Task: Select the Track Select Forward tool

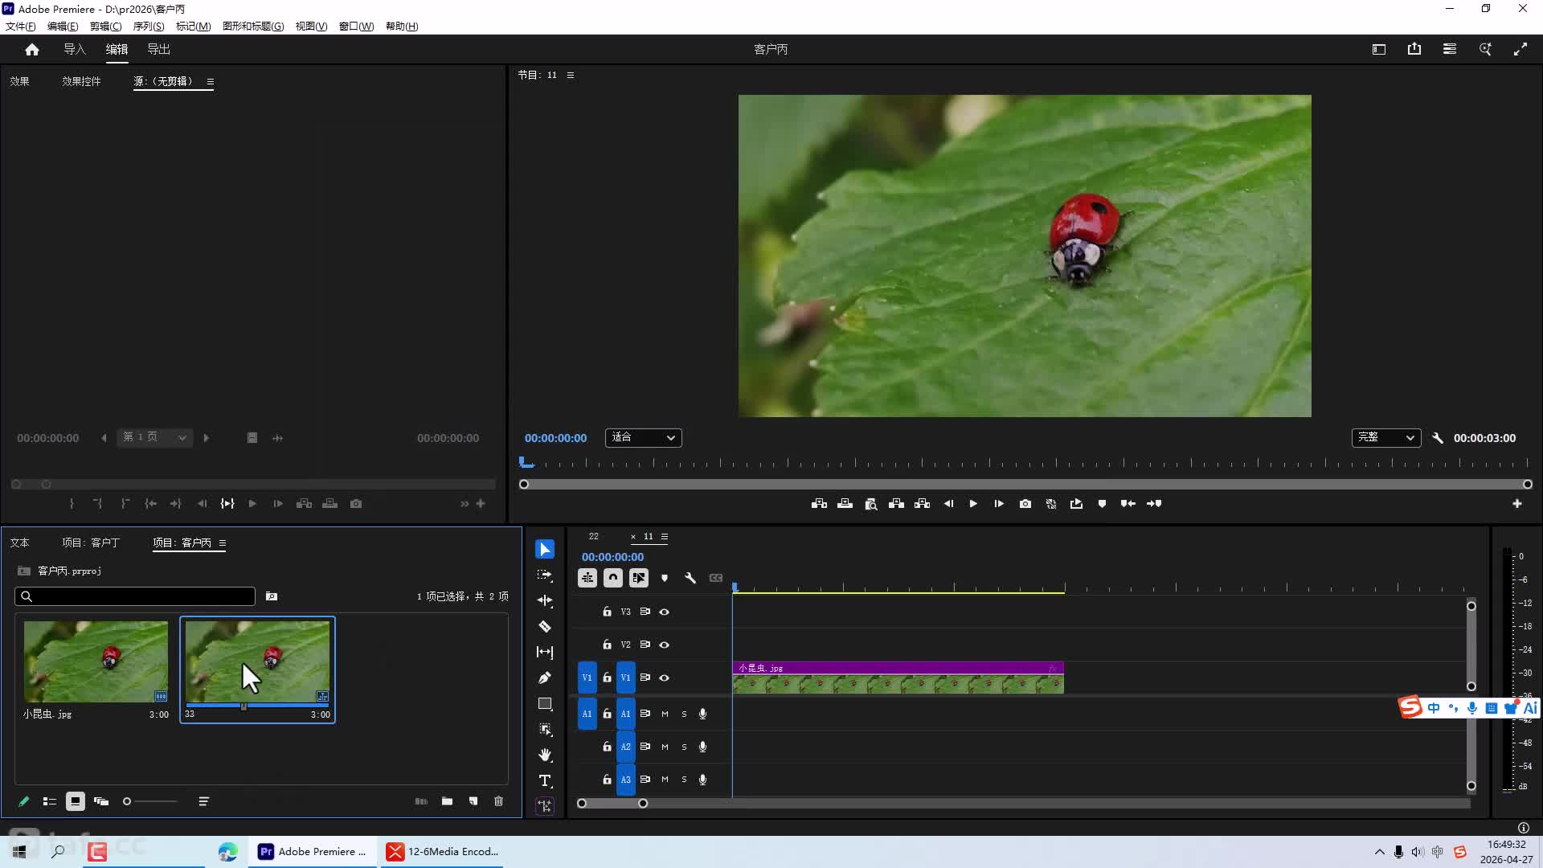Action: (545, 575)
